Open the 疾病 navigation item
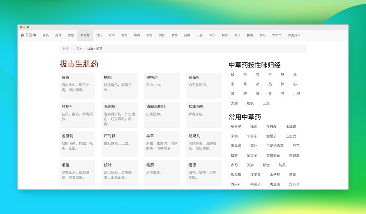This screenshot has height=214, width=366. (137, 35)
